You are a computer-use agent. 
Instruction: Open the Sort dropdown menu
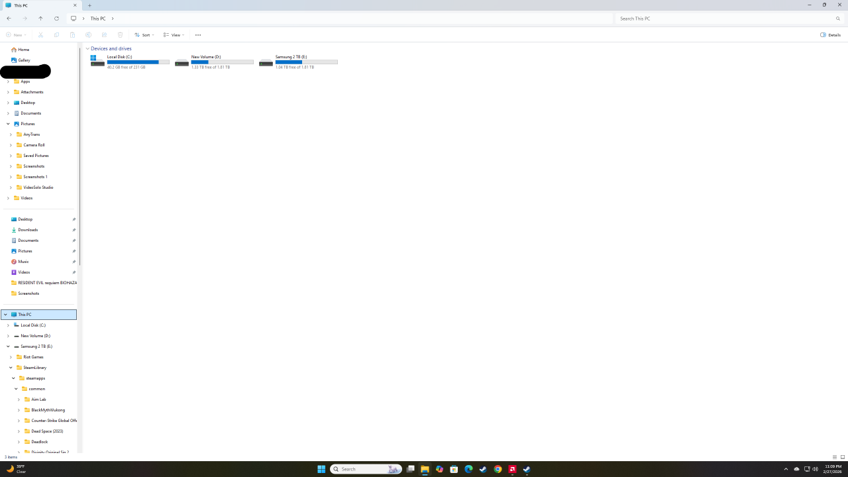click(x=144, y=35)
